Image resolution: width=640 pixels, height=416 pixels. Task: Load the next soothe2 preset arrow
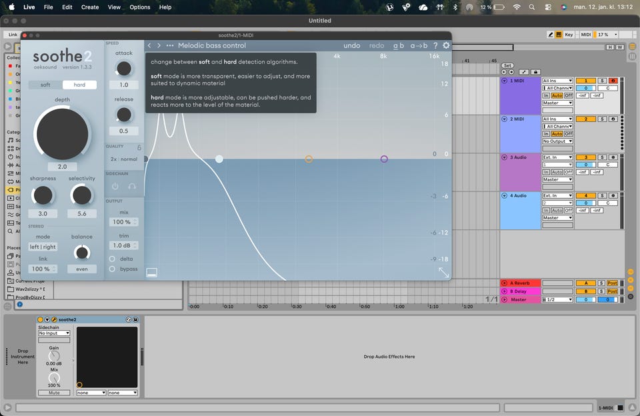(x=159, y=45)
